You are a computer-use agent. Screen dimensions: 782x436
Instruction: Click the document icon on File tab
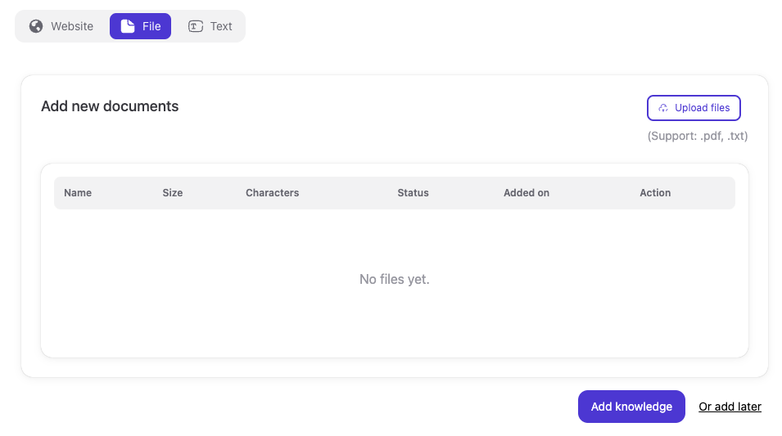coord(128,26)
